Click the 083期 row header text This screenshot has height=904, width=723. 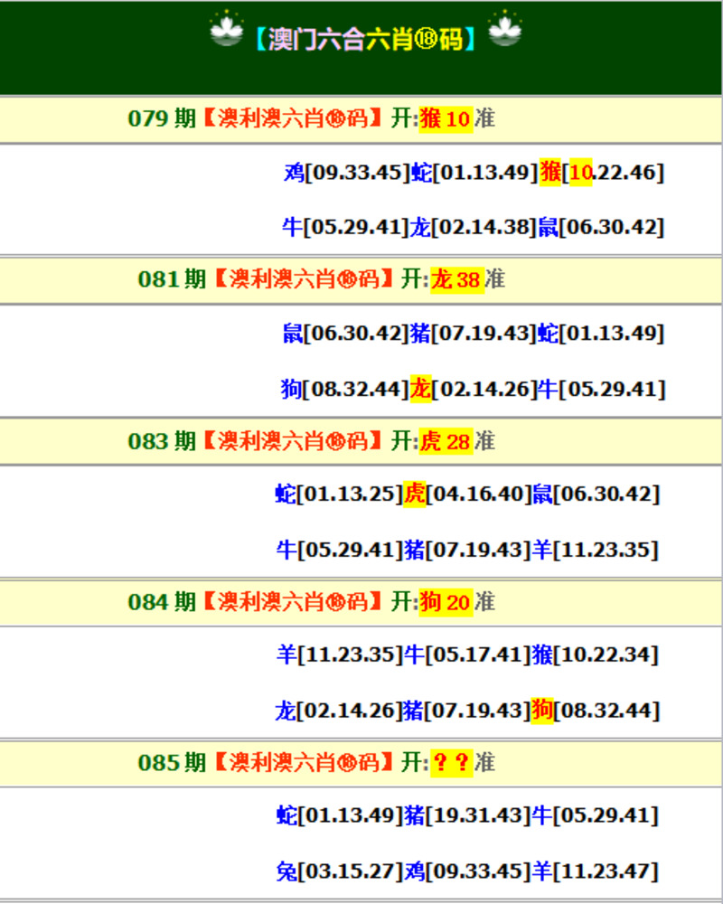click(311, 441)
